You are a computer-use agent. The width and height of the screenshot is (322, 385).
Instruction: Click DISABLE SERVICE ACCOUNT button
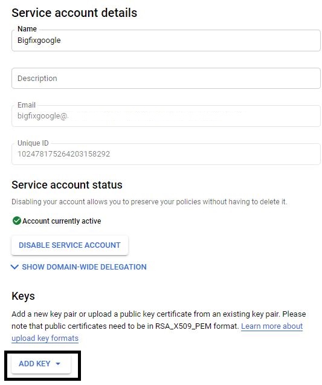coord(69,245)
